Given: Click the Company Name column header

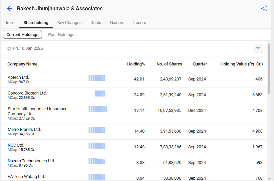Looking at the screenshot, I should 22,64.
